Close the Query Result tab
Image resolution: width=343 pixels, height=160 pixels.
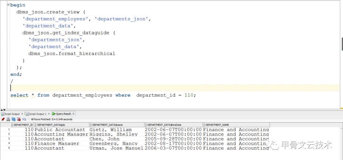pyautogui.click(x=73, y=114)
